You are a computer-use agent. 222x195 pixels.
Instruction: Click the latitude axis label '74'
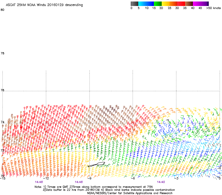[x=2, y=122]
